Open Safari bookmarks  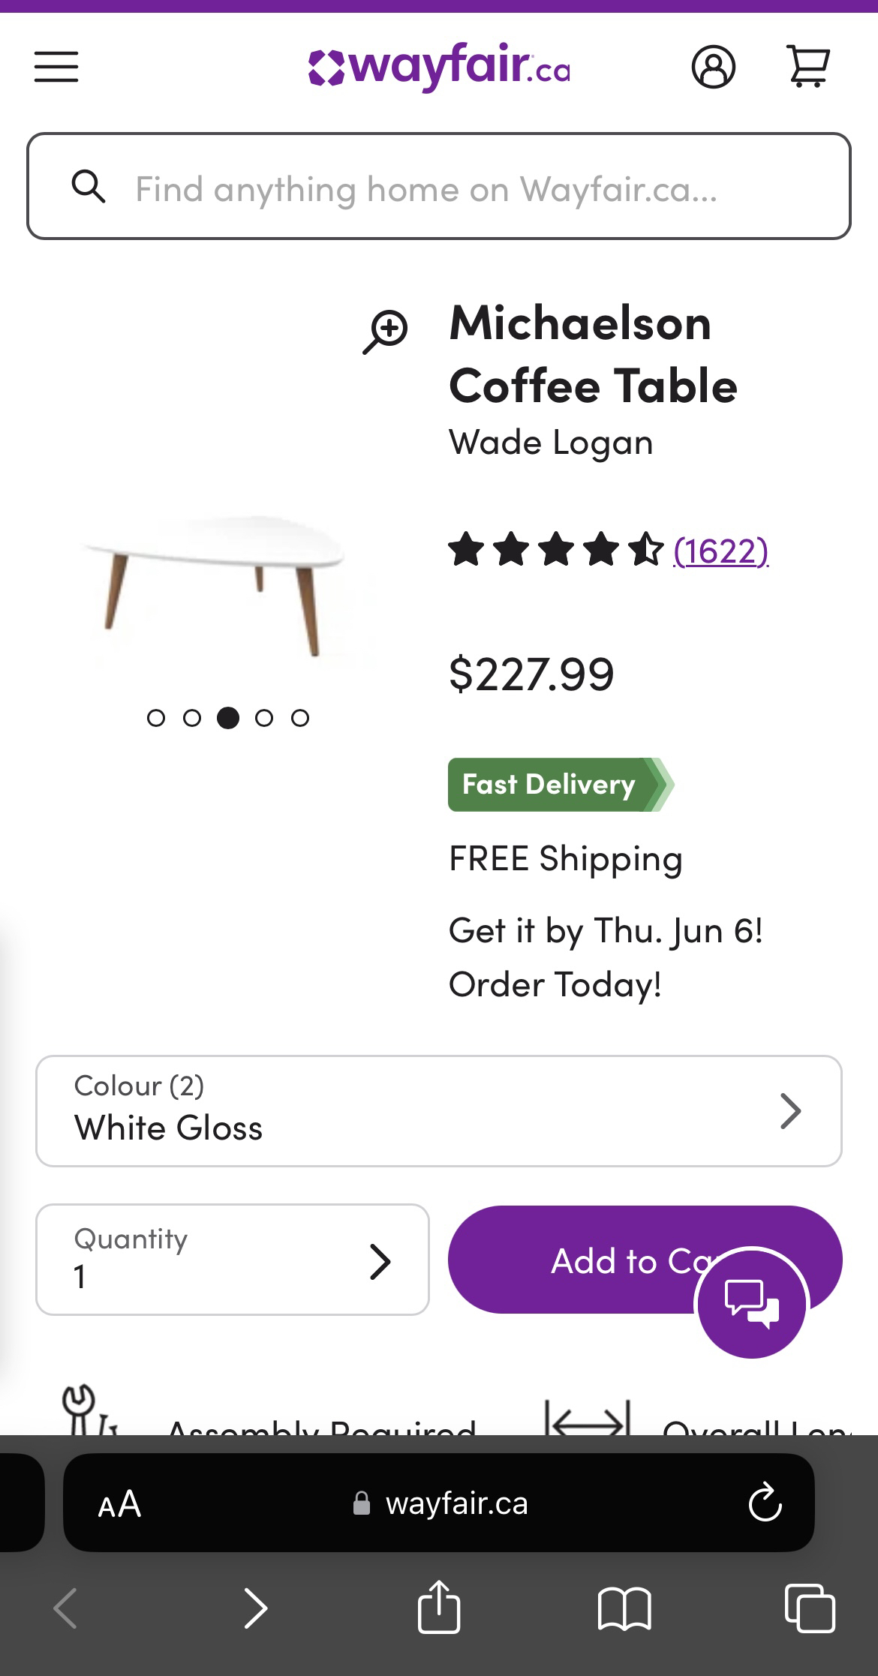tap(624, 1608)
